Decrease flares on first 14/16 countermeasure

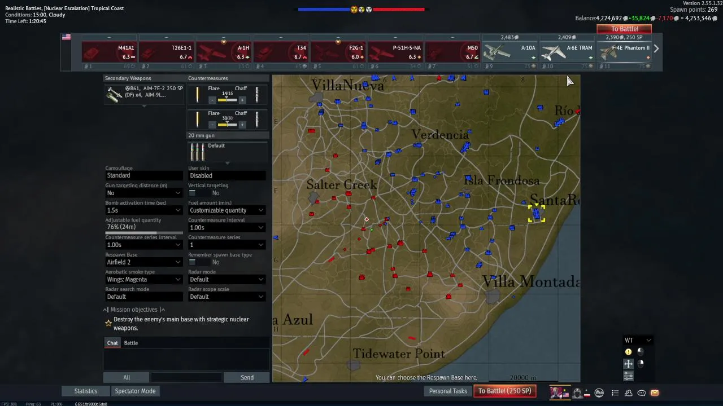pos(212,100)
